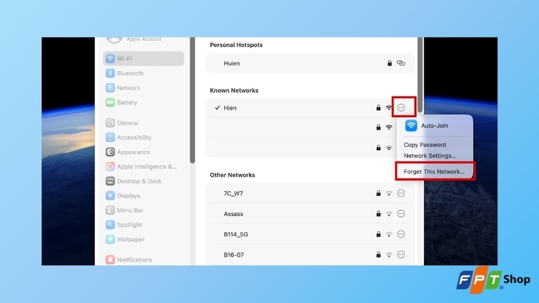Join the B16-07 network
Screen dimensions: 539x303
pos(310,255)
